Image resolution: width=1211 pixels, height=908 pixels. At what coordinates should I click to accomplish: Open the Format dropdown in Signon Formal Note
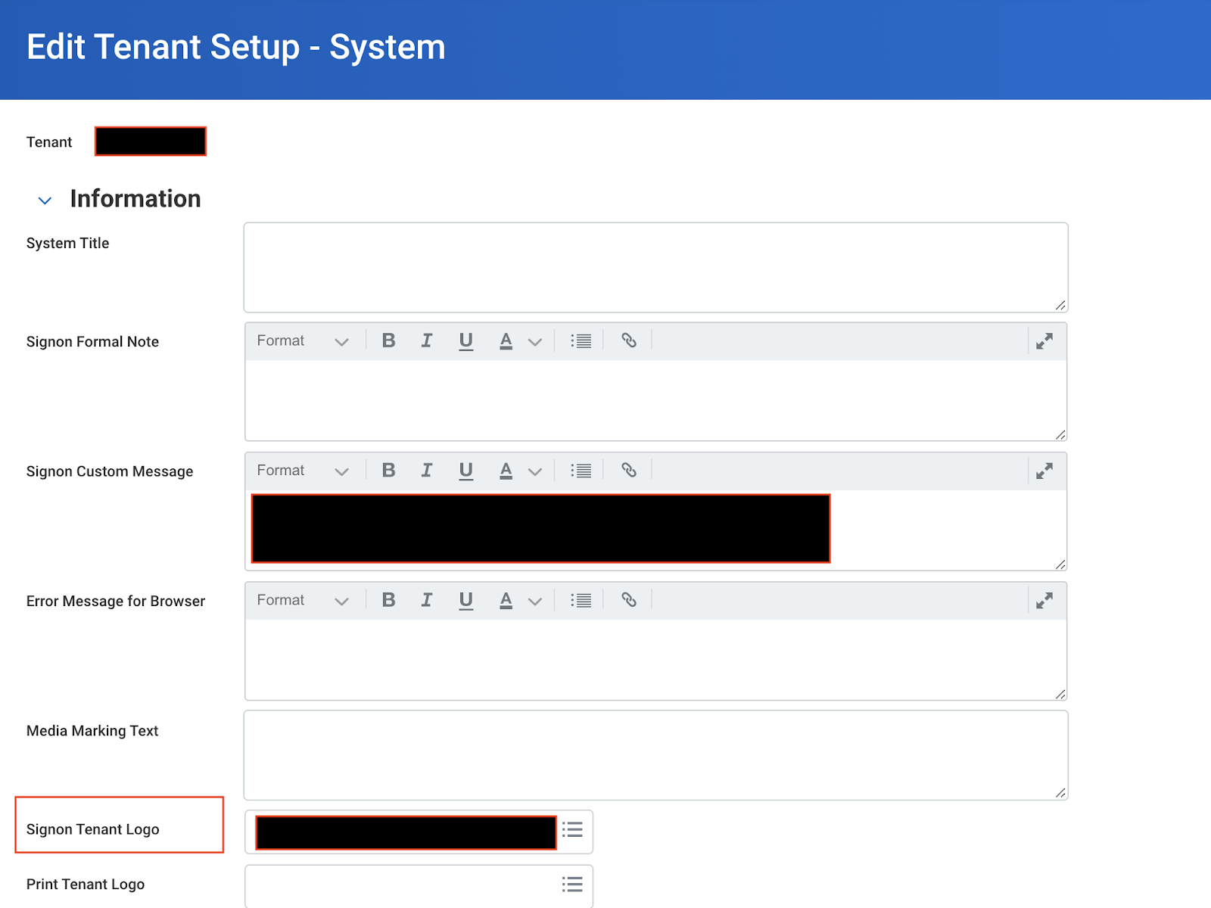pyautogui.click(x=301, y=340)
